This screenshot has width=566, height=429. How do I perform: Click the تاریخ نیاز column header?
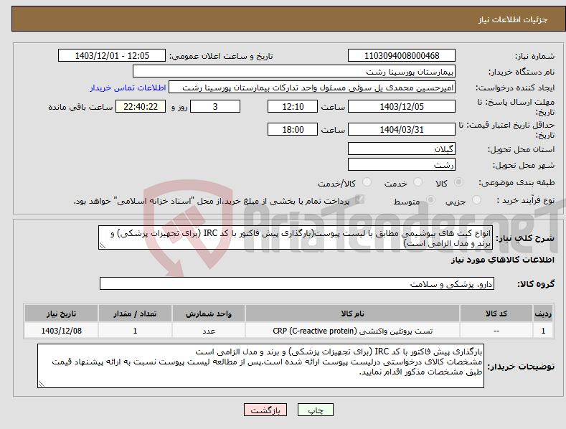pyautogui.click(x=62, y=313)
